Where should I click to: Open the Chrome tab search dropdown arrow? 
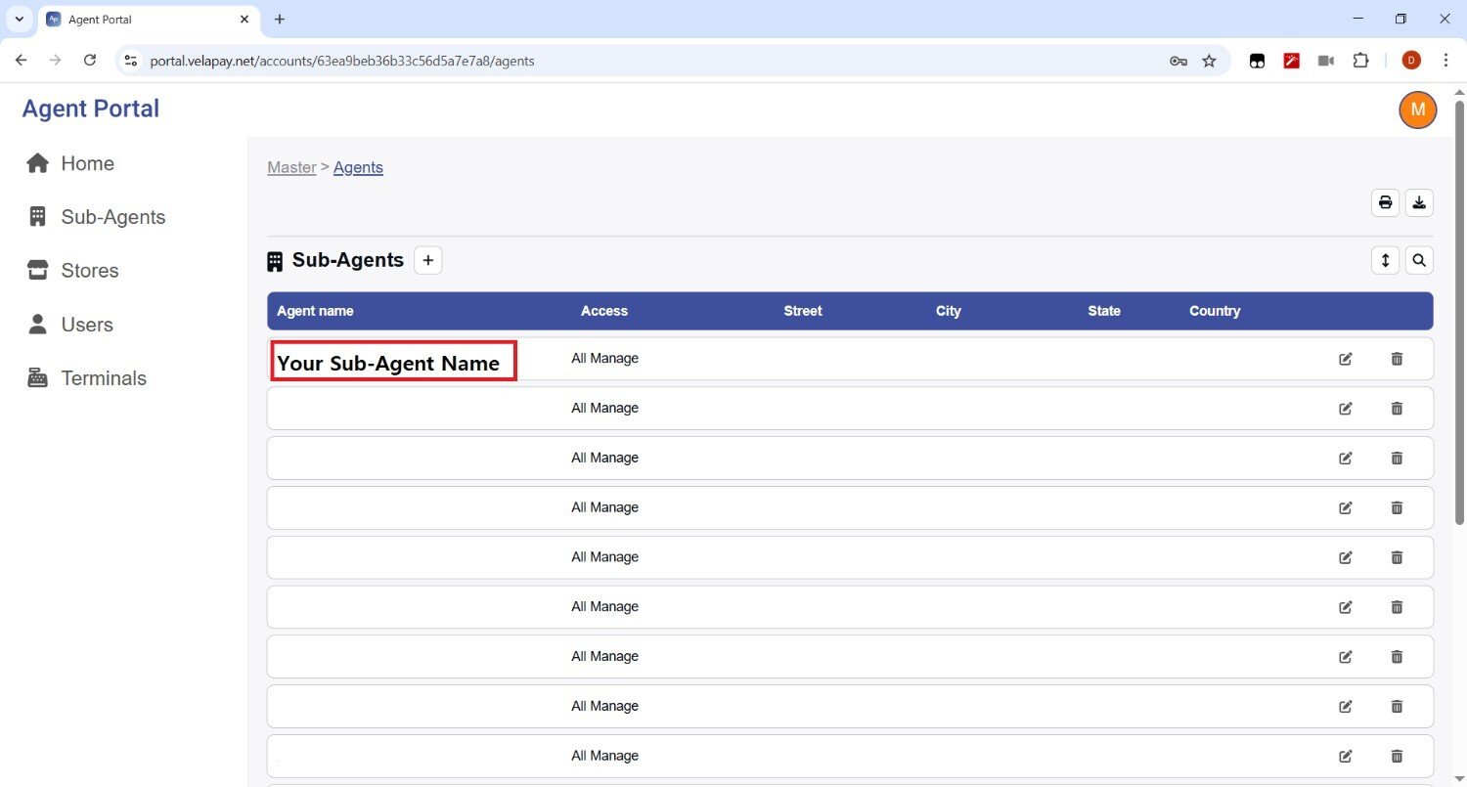(x=19, y=20)
